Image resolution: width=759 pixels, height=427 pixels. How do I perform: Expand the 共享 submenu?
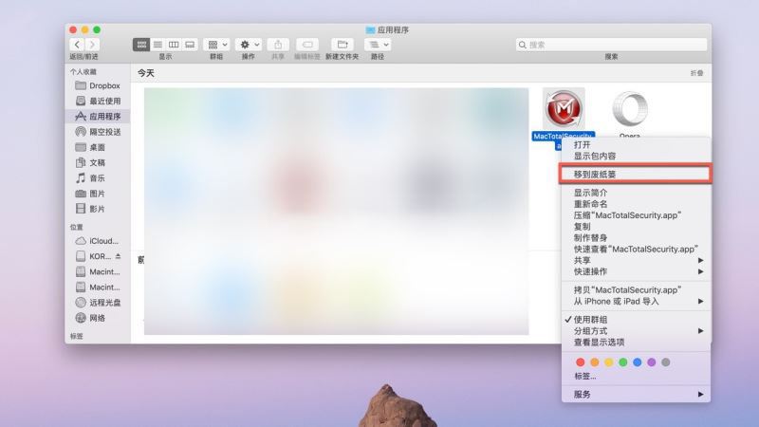(636, 260)
